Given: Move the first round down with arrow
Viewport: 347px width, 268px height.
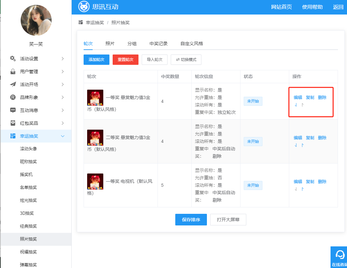Looking at the screenshot, I should pyautogui.click(x=296, y=105).
